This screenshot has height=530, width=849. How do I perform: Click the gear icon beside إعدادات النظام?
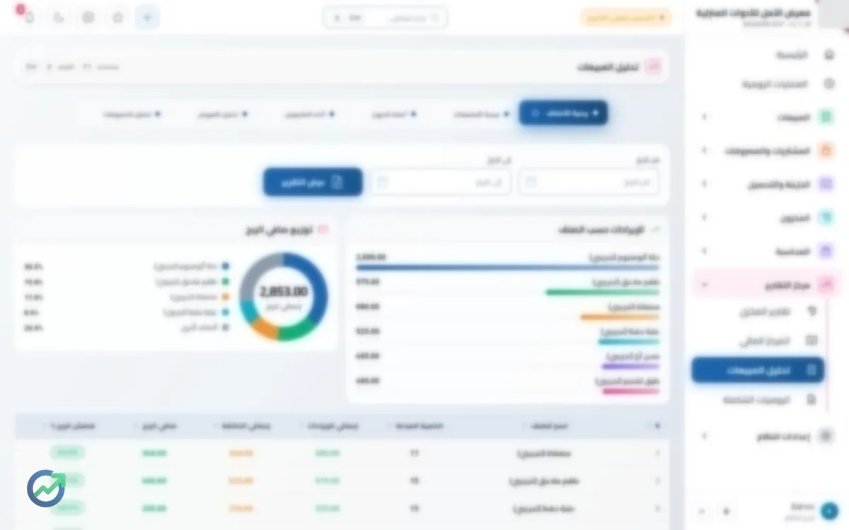826,436
